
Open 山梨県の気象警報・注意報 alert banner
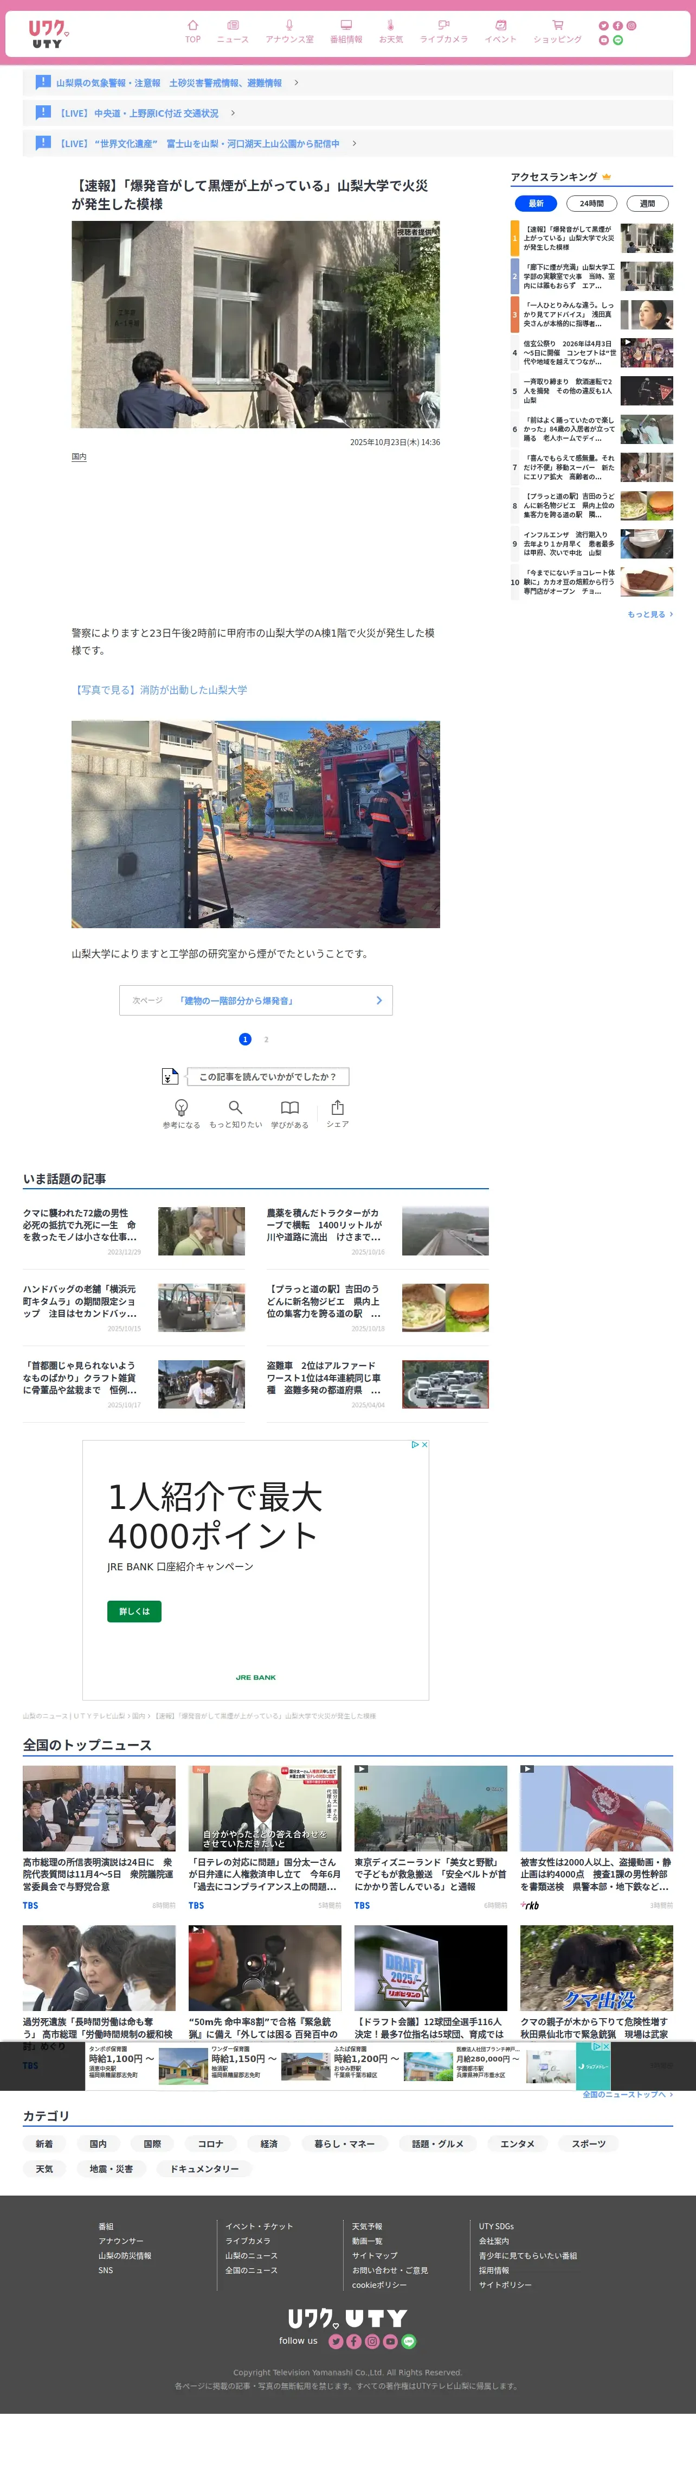[x=348, y=83]
